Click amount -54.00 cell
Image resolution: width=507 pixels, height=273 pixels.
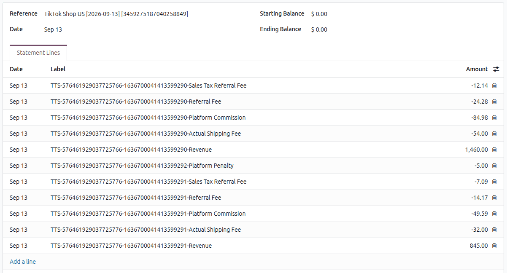pyautogui.click(x=480, y=134)
